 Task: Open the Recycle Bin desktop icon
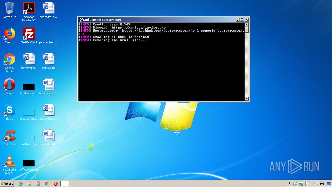click(9, 10)
